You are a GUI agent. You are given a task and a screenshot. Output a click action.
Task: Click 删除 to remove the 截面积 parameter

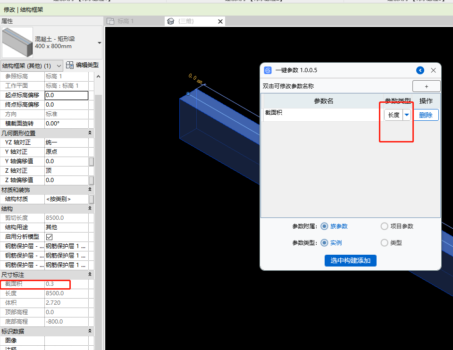426,115
